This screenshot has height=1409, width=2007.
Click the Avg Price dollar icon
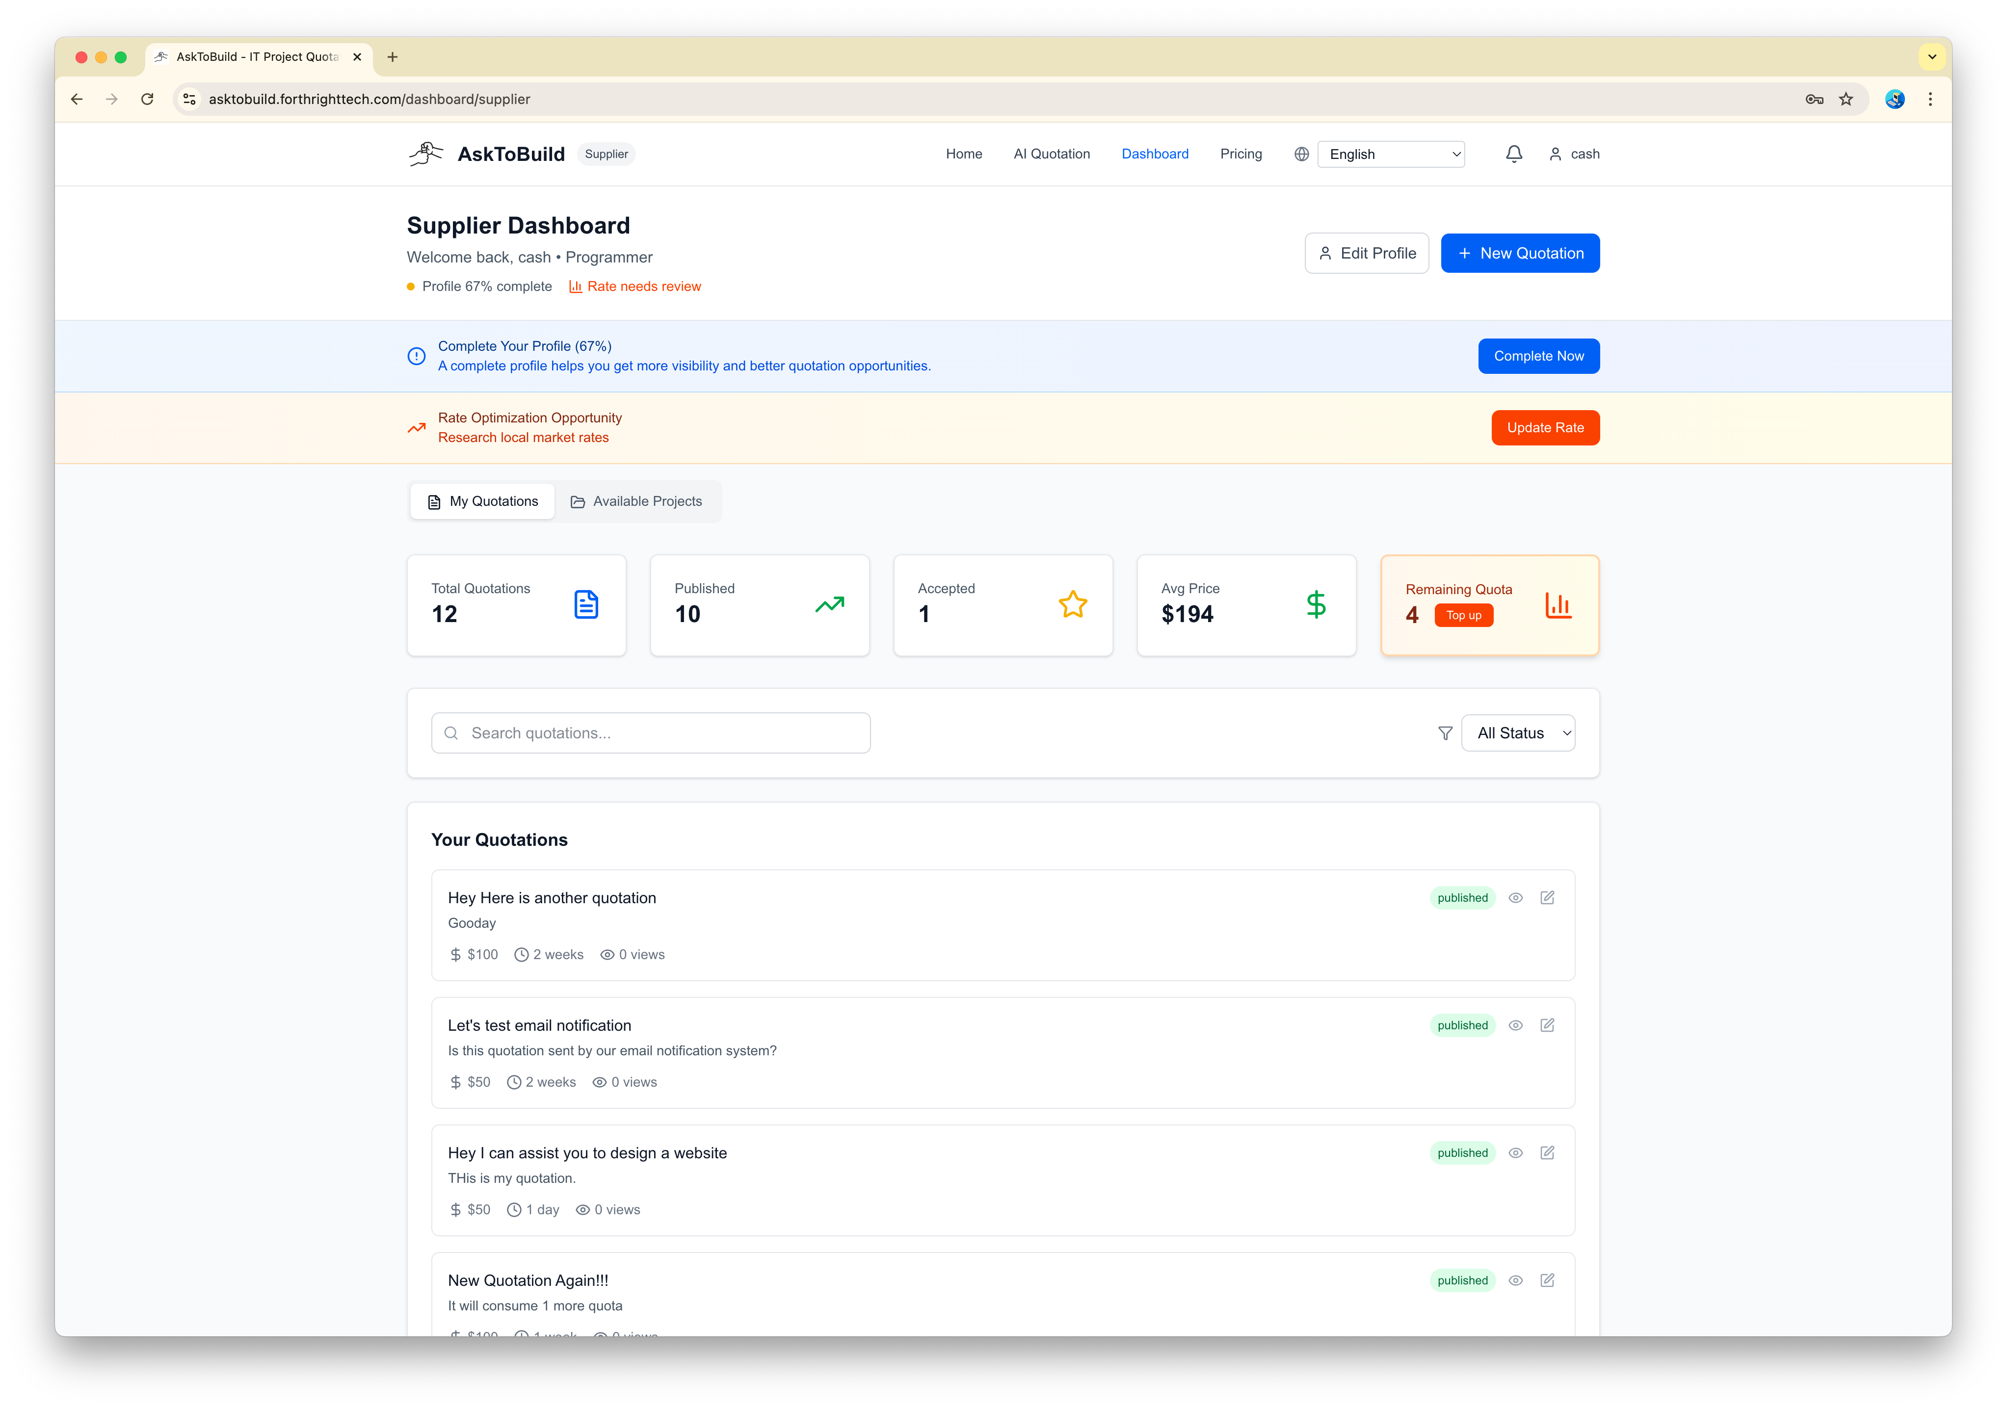click(x=1316, y=604)
